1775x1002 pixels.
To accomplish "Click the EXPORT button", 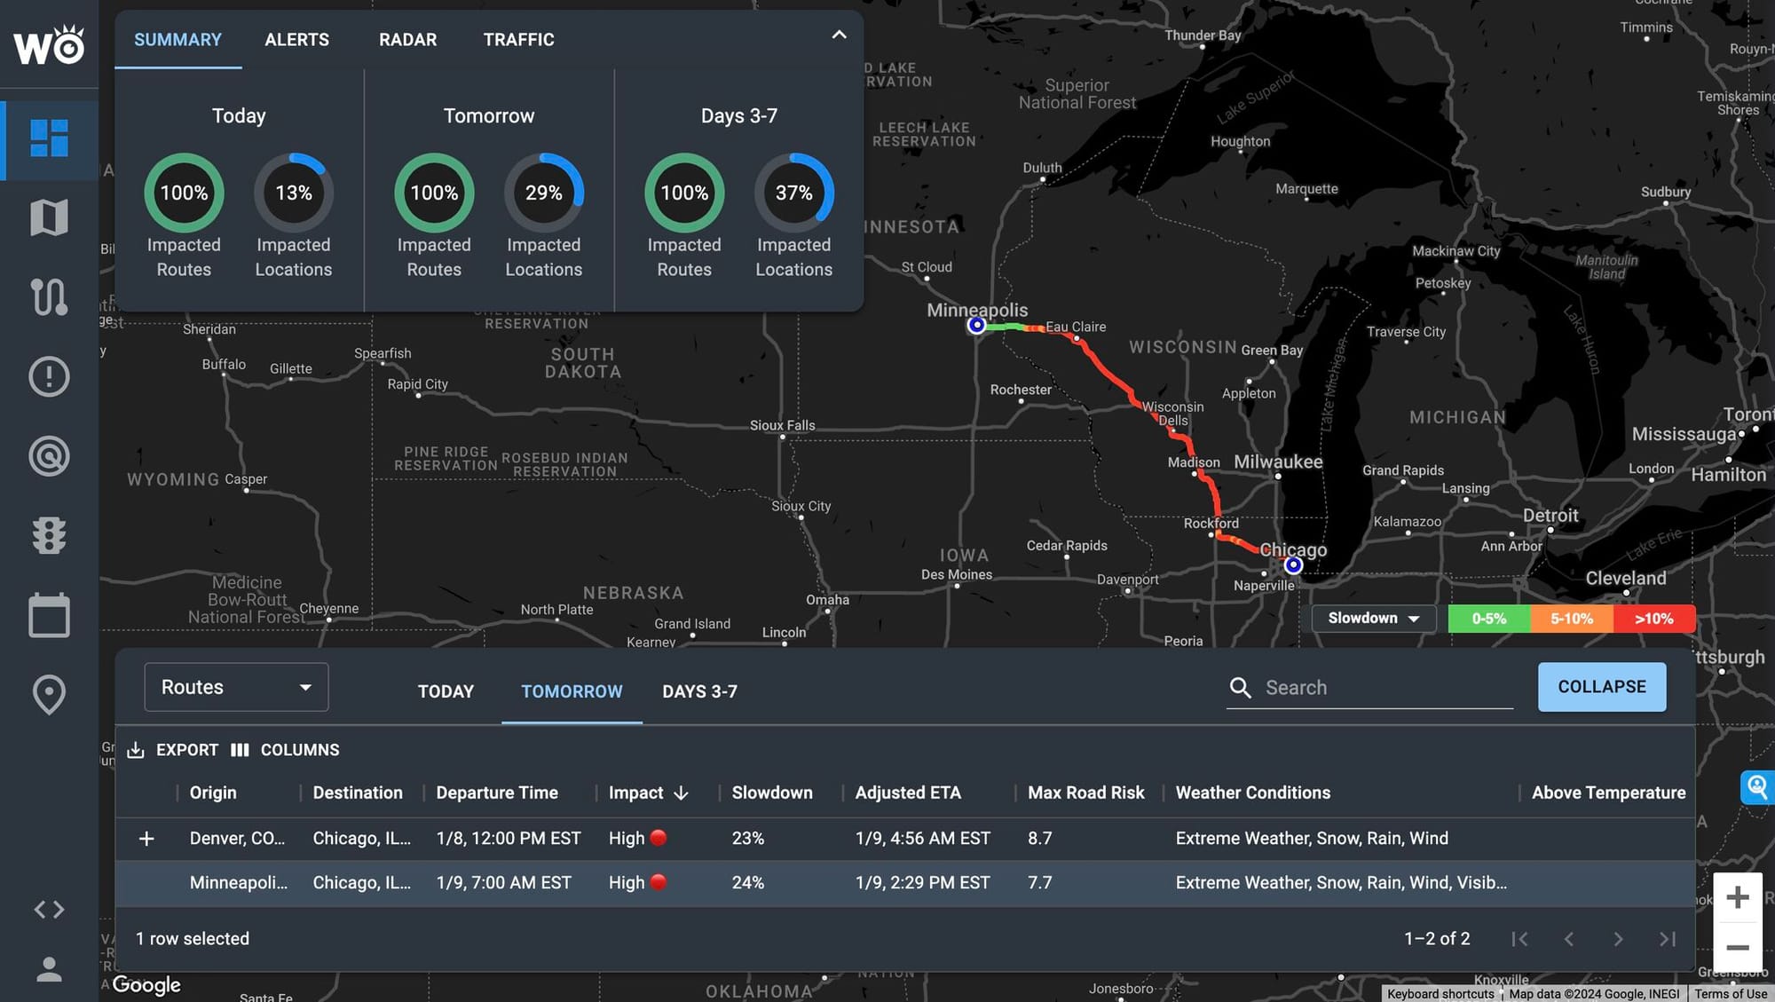I will point(174,750).
